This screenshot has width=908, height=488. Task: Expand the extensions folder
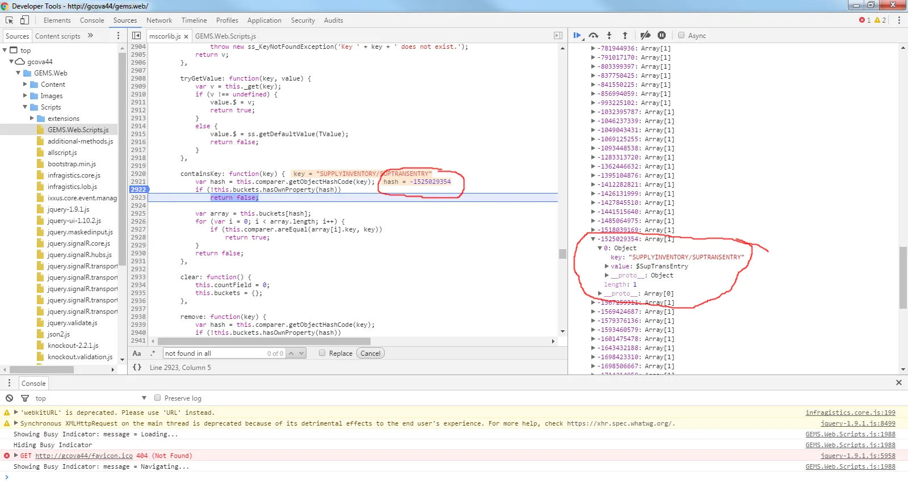[32, 119]
